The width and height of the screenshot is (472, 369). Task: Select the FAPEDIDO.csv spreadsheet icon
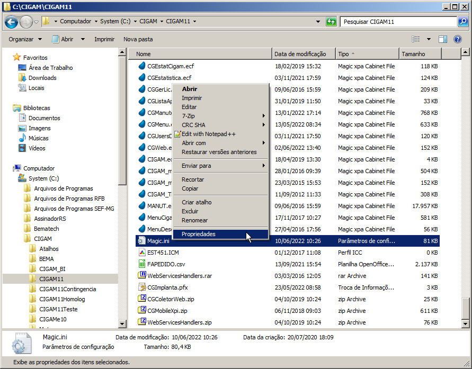coord(142,264)
